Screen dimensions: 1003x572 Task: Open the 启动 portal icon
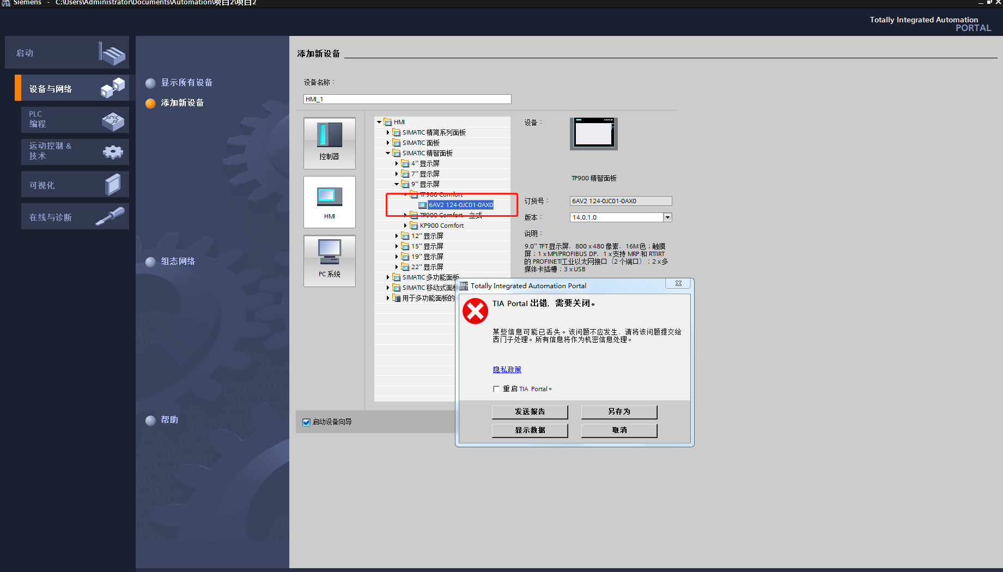pos(112,53)
